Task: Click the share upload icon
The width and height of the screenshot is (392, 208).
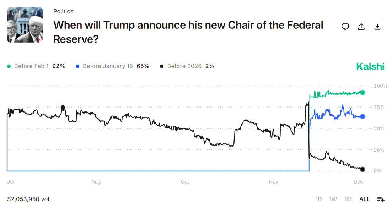Action: (361, 27)
